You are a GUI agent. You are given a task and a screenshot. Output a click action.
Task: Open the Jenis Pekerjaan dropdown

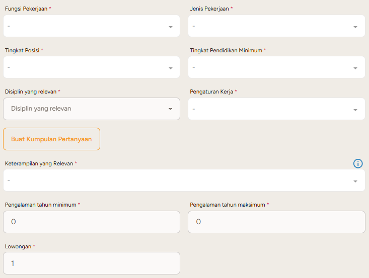coord(271,26)
